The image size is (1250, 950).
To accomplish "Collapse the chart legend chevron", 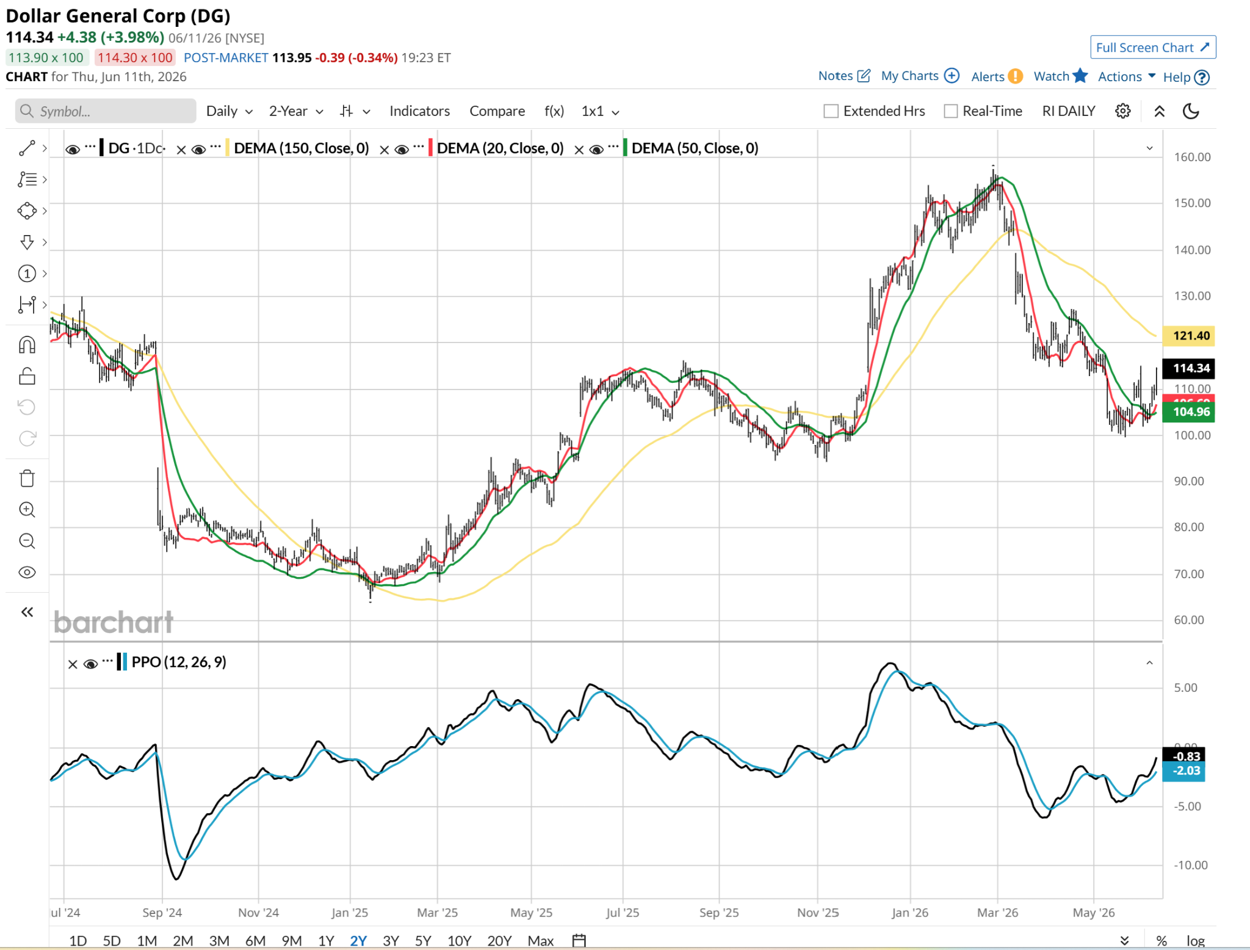I will (x=1149, y=148).
